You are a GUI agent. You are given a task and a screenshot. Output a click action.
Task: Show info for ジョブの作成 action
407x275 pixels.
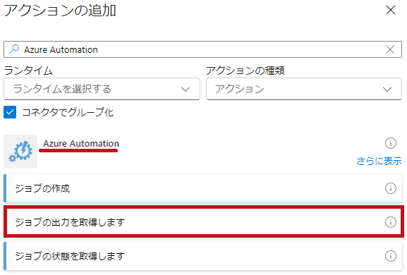pyautogui.click(x=390, y=188)
